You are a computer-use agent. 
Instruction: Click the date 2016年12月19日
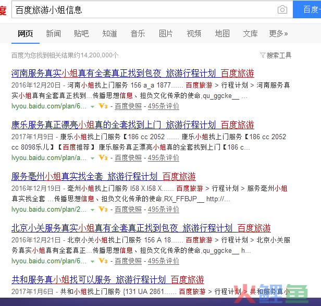pos(36,188)
